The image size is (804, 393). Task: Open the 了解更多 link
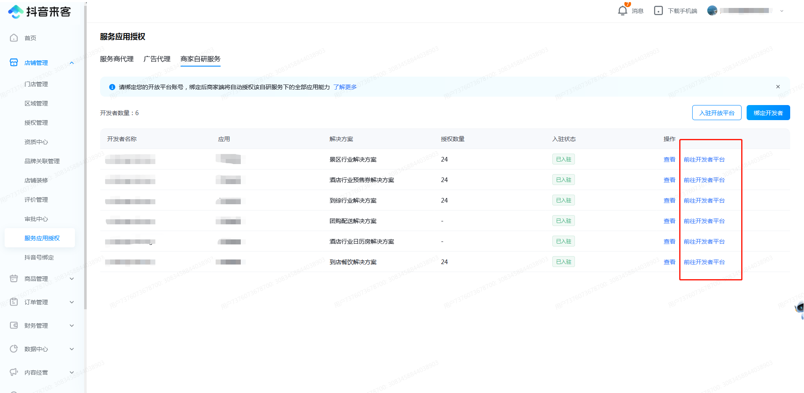[345, 87]
